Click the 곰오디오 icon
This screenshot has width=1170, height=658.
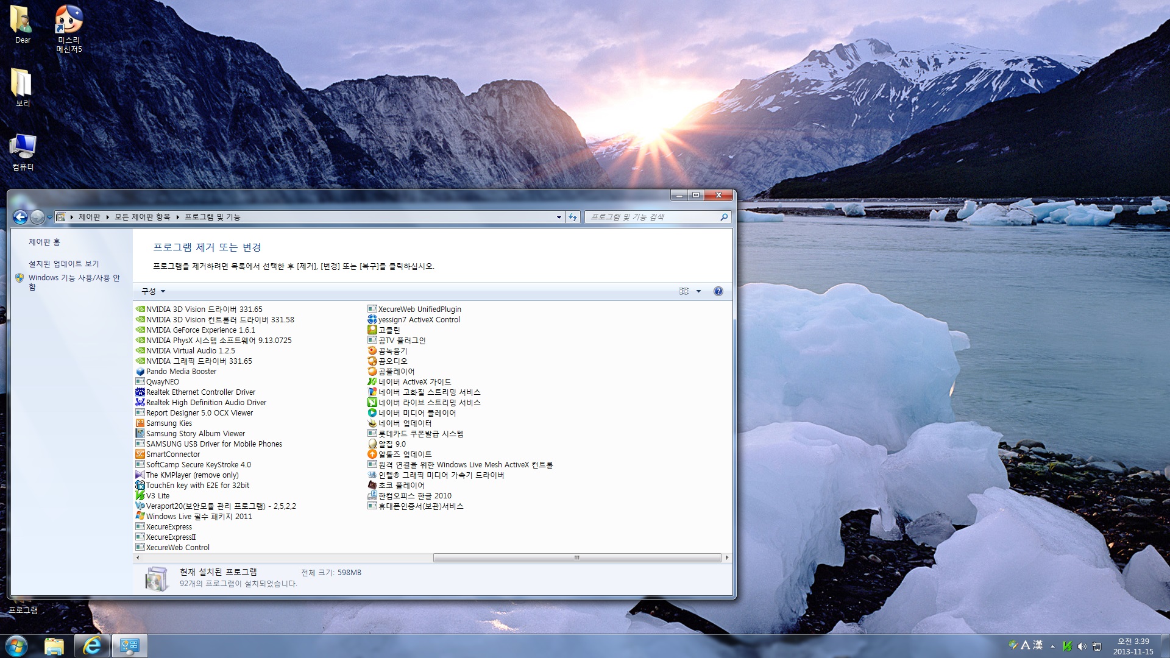tap(372, 361)
